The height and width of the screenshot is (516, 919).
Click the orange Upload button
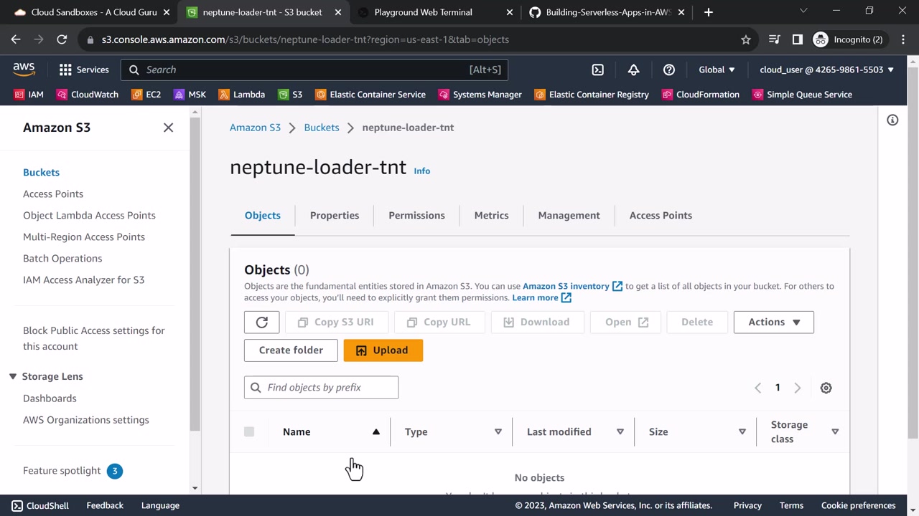pos(383,350)
